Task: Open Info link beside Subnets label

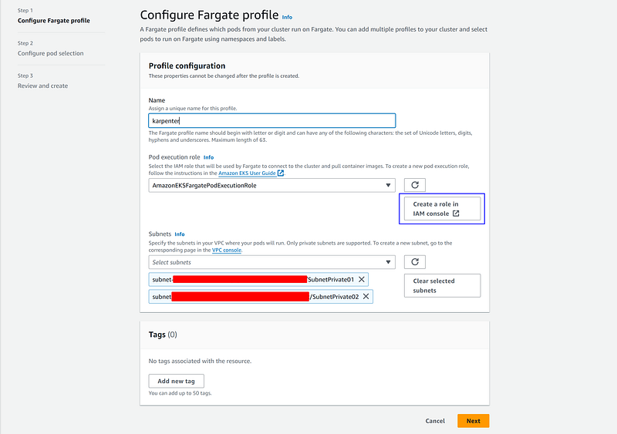Action: click(180, 234)
